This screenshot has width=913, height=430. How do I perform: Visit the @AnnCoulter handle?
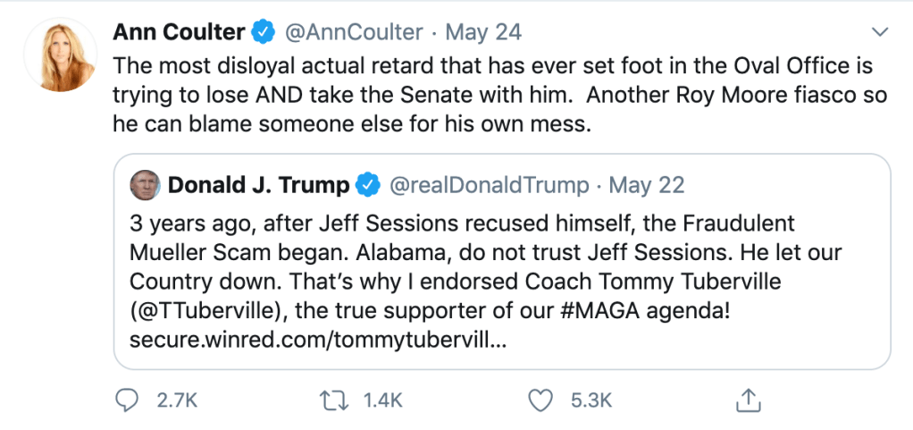coord(354,33)
